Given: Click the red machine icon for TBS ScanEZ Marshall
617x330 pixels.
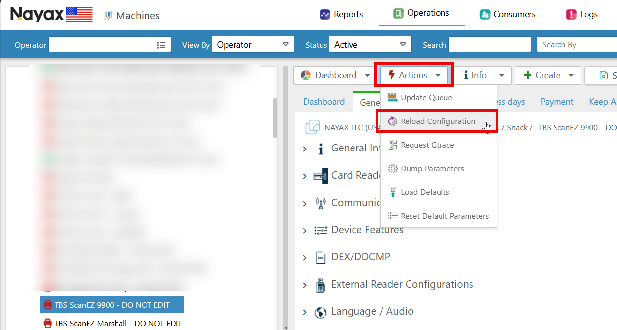Looking at the screenshot, I should (48, 323).
